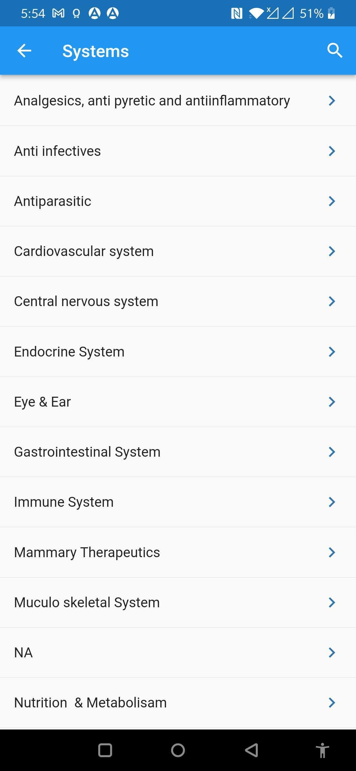
Task: Tap the battery status icon
Action: 331,13
